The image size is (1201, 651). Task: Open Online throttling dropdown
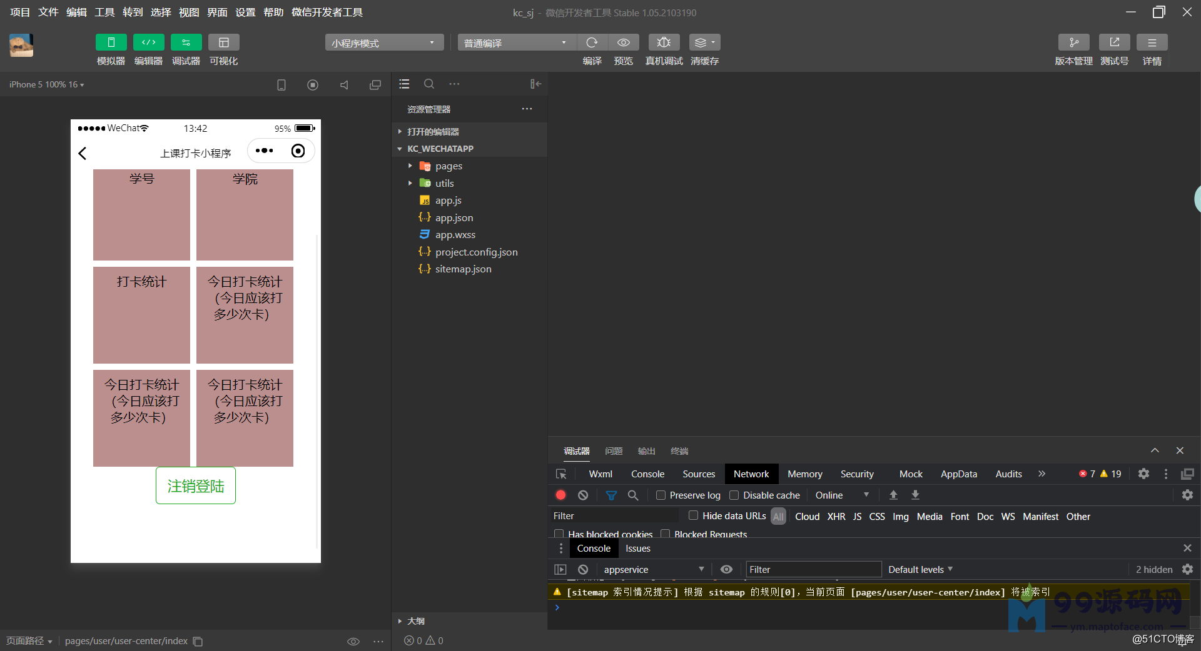point(842,495)
